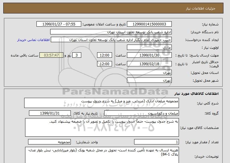This screenshot has height=163, width=230.
Task: Click the delivery province field showing تهران
Action: [x=149, y=73]
